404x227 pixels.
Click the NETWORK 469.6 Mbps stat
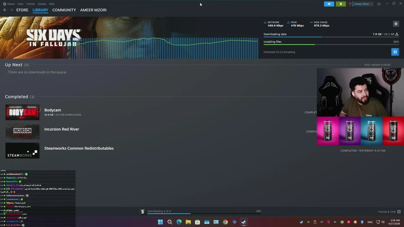(274, 24)
